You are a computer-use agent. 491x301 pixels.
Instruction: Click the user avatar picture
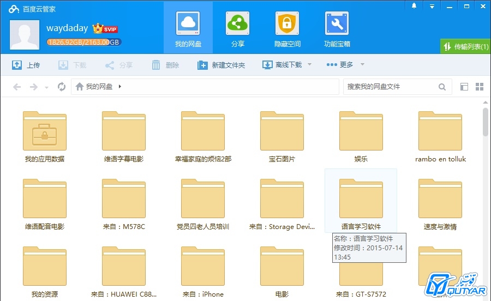tap(25, 34)
